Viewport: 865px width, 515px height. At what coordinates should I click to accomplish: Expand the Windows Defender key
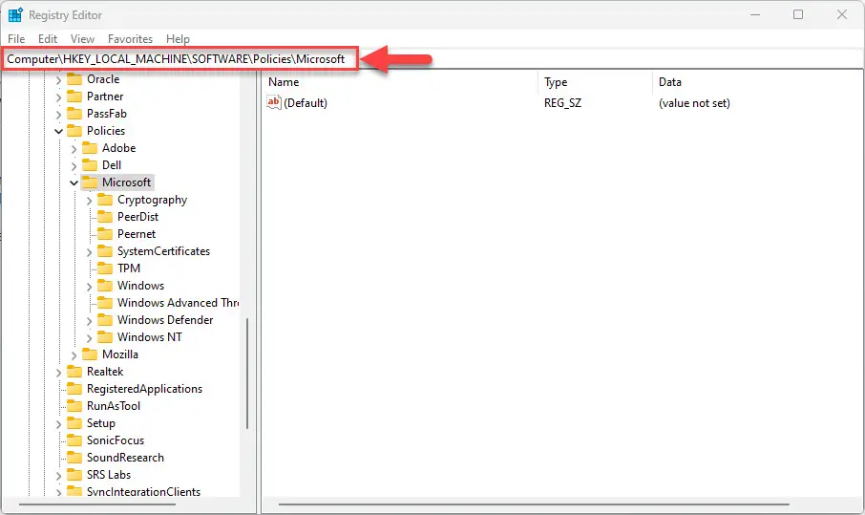coord(90,320)
